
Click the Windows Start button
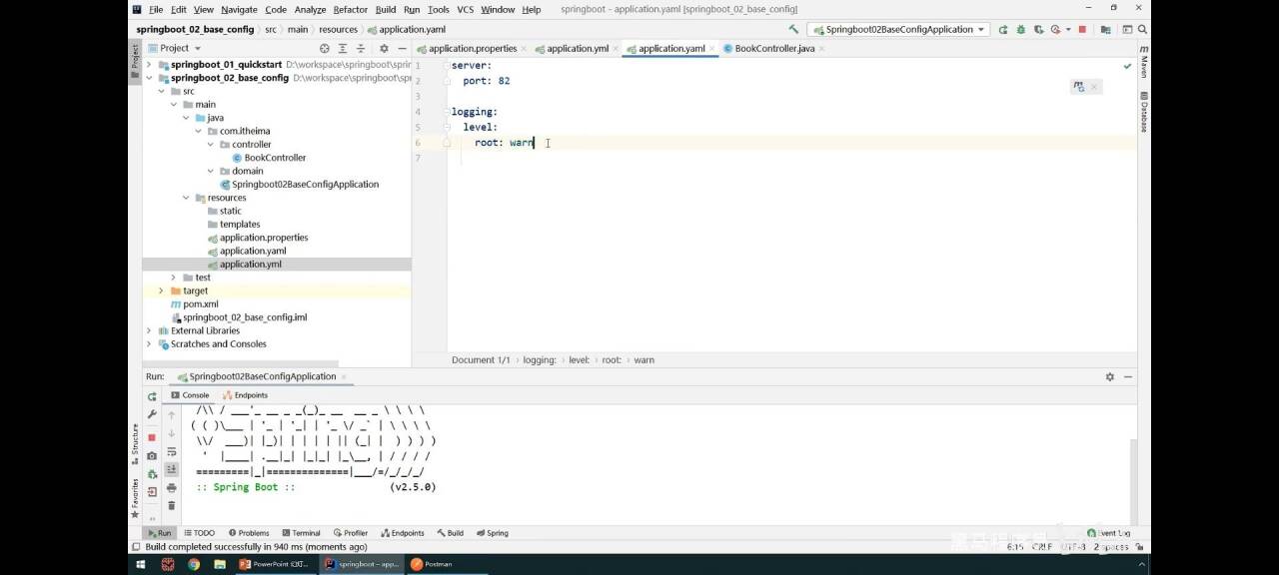[x=141, y=564]
